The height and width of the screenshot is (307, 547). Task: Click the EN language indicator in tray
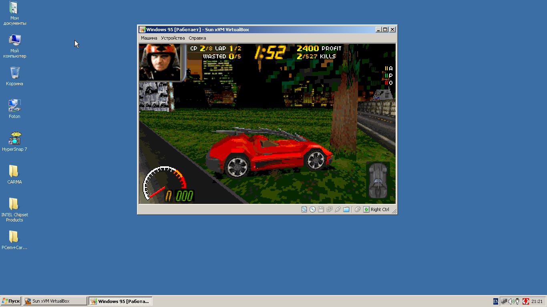click(x=496, y=301)
